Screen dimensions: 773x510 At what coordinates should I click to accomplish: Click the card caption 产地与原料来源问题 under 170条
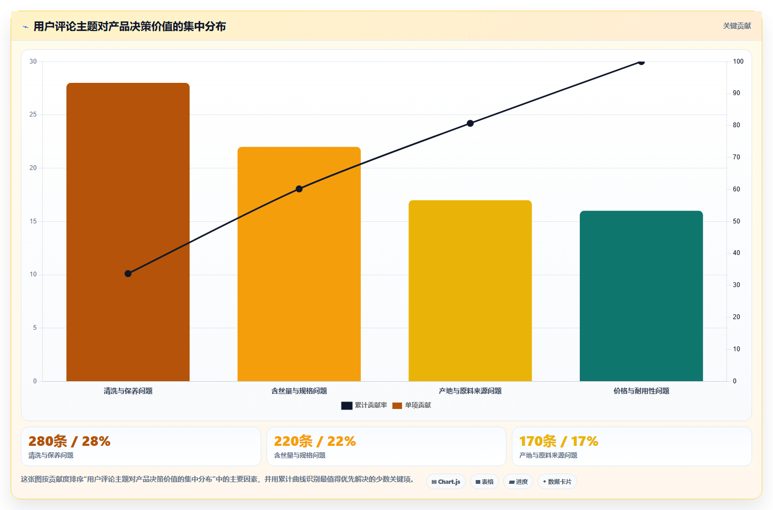[x=548, y=455]
